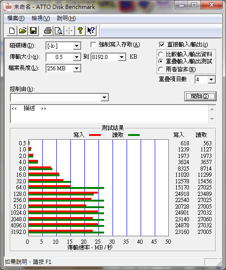
Task: Click inside the 描述 description text box
Action: tap(109, 113)
